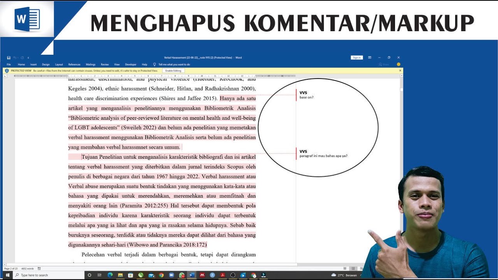The height and width of the screenshot is (280, 498).
Task: Open the Design tab
Action: coord(46,65)
